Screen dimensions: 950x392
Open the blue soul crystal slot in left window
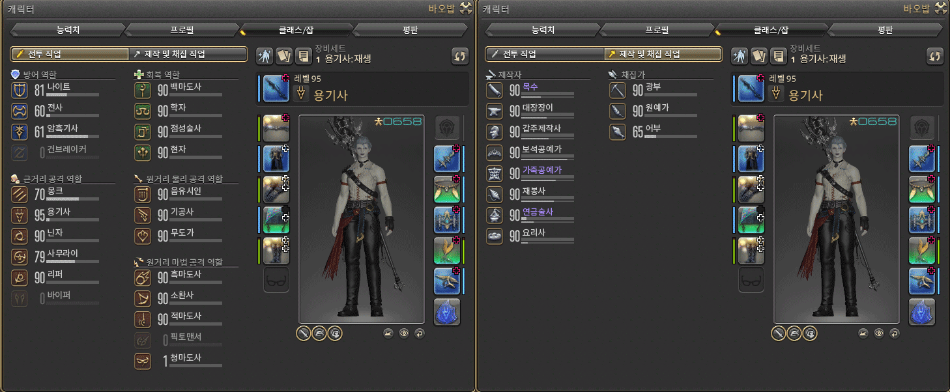point(447,312)
